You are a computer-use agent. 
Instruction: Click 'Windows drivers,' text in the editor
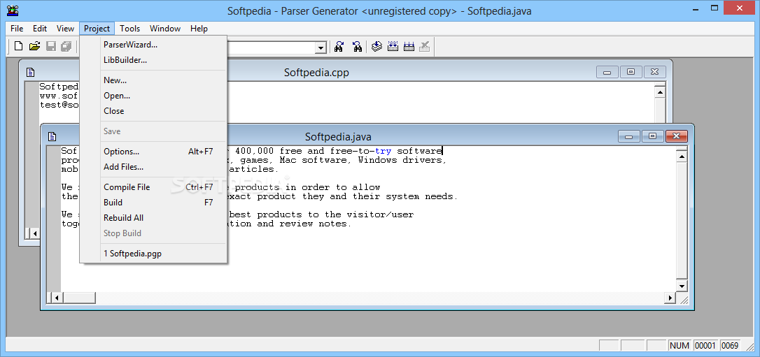[402, 160]
